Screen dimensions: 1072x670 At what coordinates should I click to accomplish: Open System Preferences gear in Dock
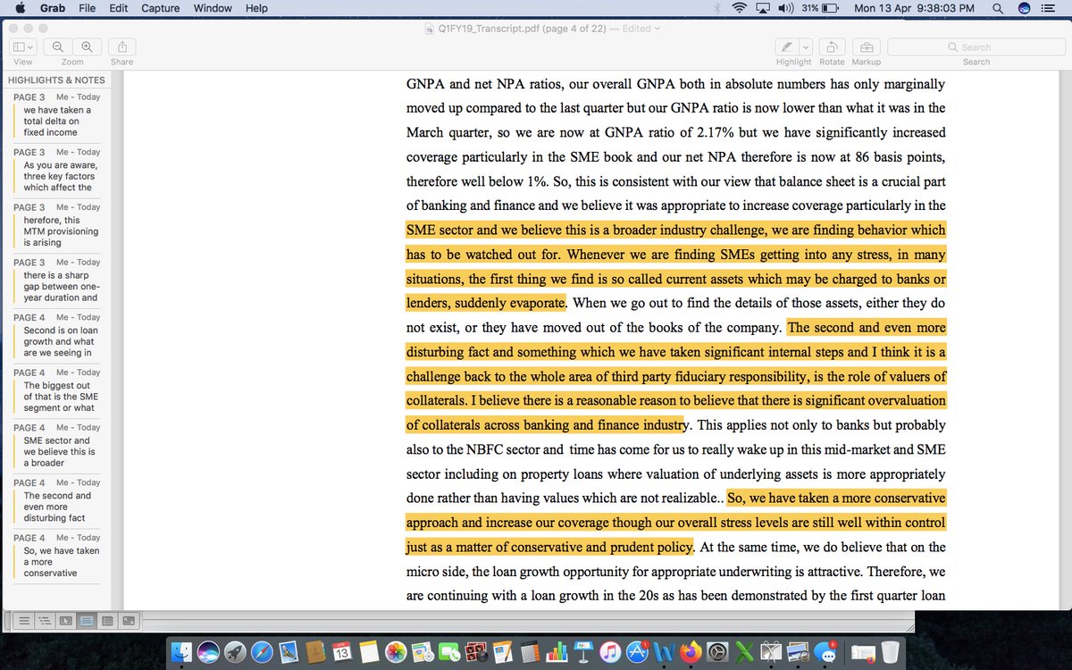(x=718, y=651)
